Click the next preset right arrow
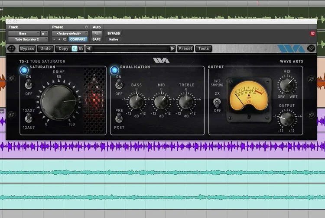 pyautogui.click(x=172, y=48)
